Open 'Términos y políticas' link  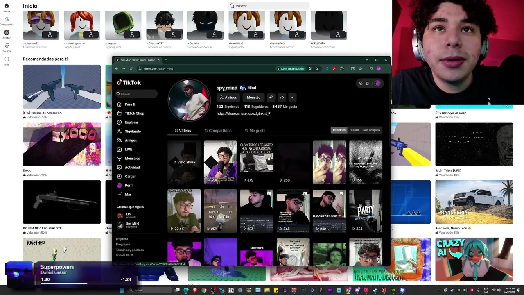click(x=130, y=250)
